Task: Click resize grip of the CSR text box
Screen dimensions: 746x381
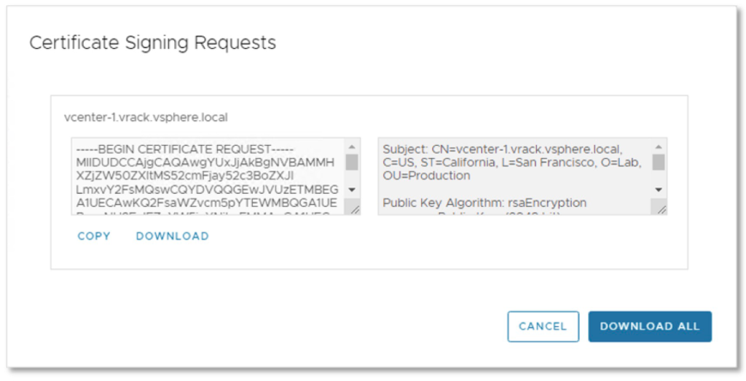Action: click(x=354, y=209)
